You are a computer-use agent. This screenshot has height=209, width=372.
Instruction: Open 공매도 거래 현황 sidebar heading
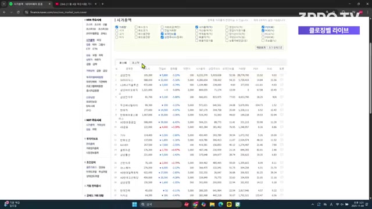tap(95, 196)
